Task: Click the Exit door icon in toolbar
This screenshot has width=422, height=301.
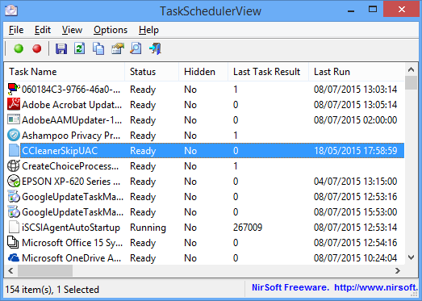Action: point(155,48)
